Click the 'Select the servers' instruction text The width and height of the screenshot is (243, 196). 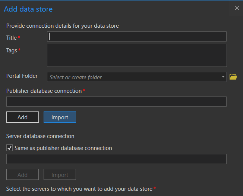pos(79,189)
